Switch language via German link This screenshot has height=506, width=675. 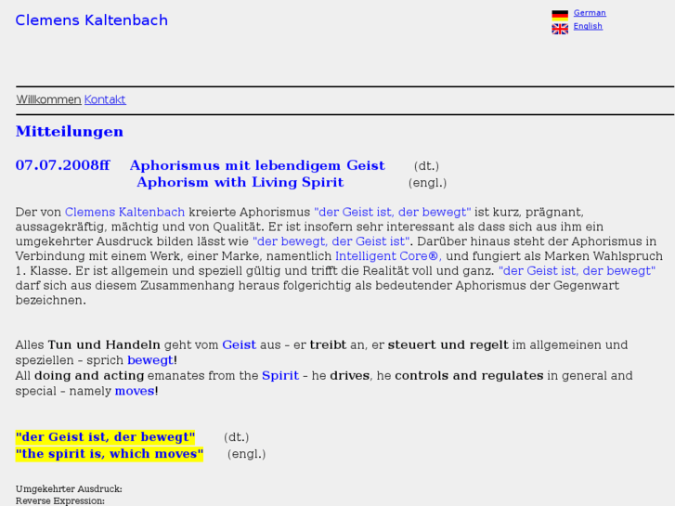(590, 13)
